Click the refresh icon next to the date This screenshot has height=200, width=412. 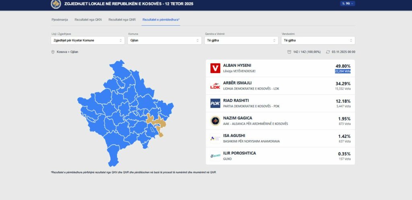pos(328,52)
